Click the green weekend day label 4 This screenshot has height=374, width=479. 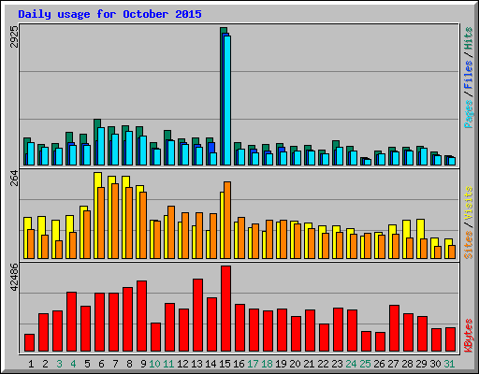click(73, 364)
